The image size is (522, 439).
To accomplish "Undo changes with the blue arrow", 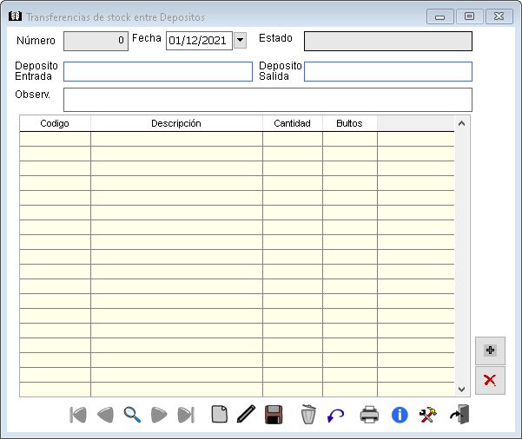I will tap(336, 416).
